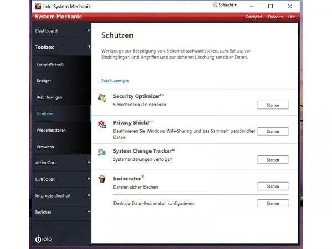The width and height of the screenshot is (332, 249).
Task: Click the Security Optimizer title text
Action: pos(138,96)
